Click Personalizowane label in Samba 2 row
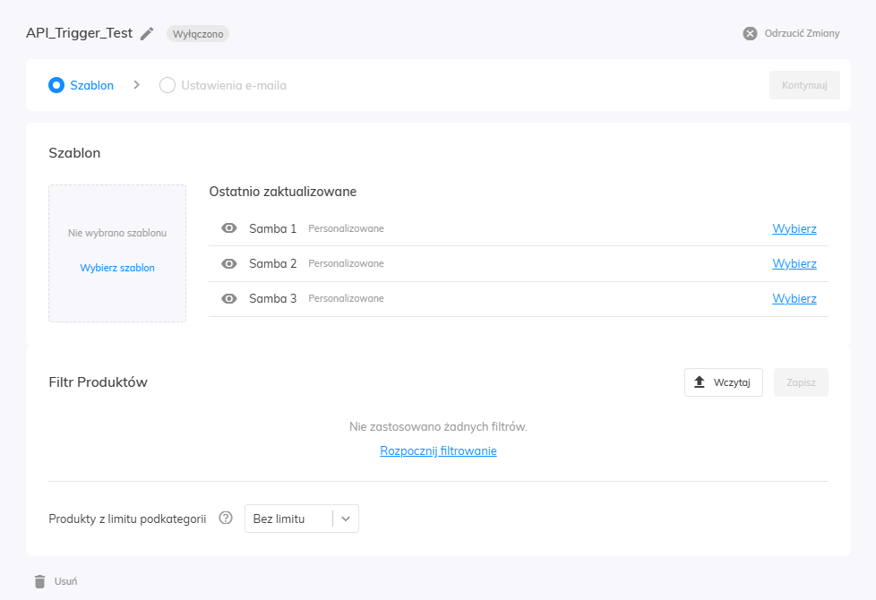This screenshot has width=876, height=600. [x=346, y=263]
